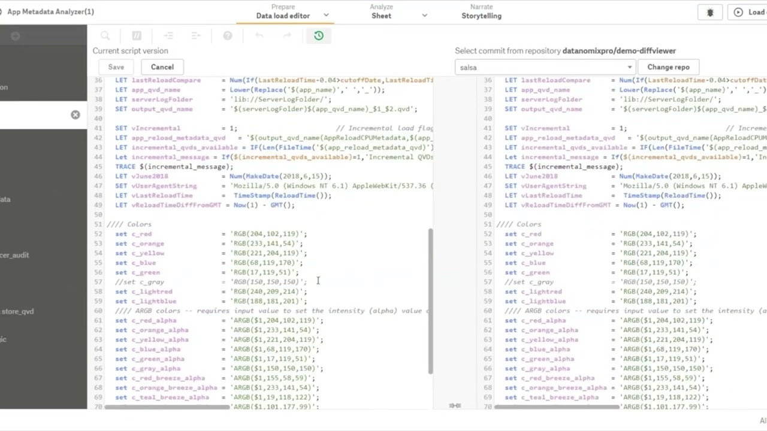Image resolution: width=767 pixels, height=431 pixels.
Task: Delete the selected script section X icon
Action: pos(76,114)
